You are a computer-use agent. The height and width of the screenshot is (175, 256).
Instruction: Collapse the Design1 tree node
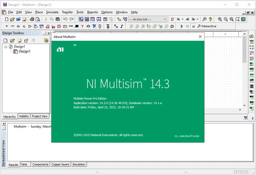(6, 47)
